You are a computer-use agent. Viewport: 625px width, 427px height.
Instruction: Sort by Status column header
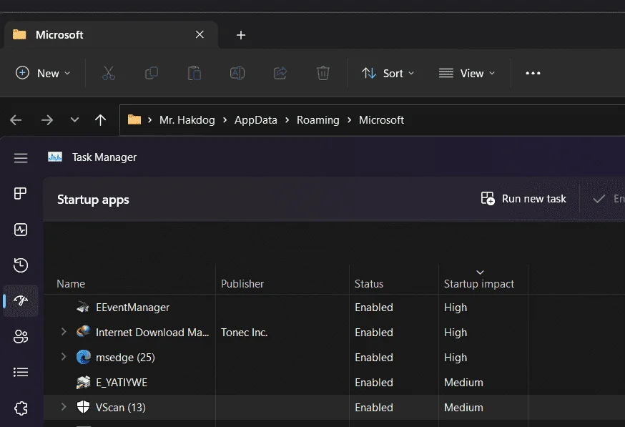tap(369, 284)
